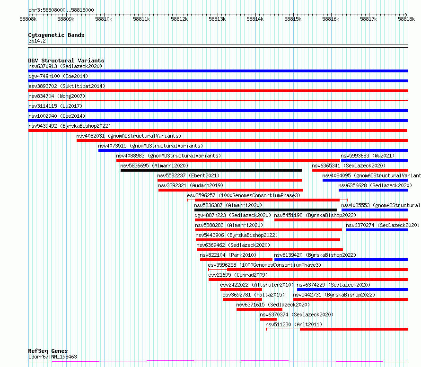Click nsv822104 (Park2010) label
Image resolution: width=421 pixels, height=367 pixels.
[x=228, y=255]
